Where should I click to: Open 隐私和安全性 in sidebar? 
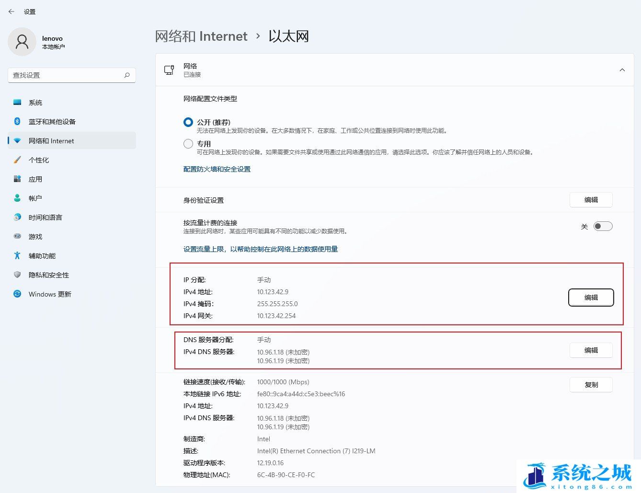tap(49, 275)
